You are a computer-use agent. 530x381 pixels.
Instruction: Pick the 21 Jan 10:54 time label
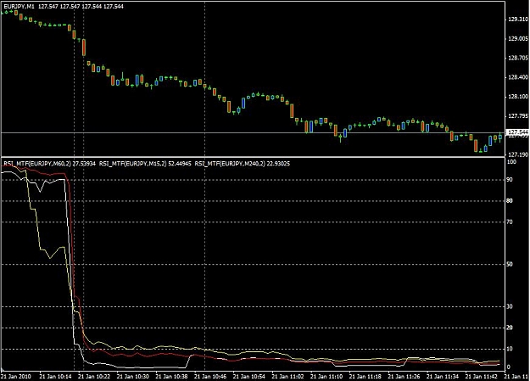coord(249,376)
